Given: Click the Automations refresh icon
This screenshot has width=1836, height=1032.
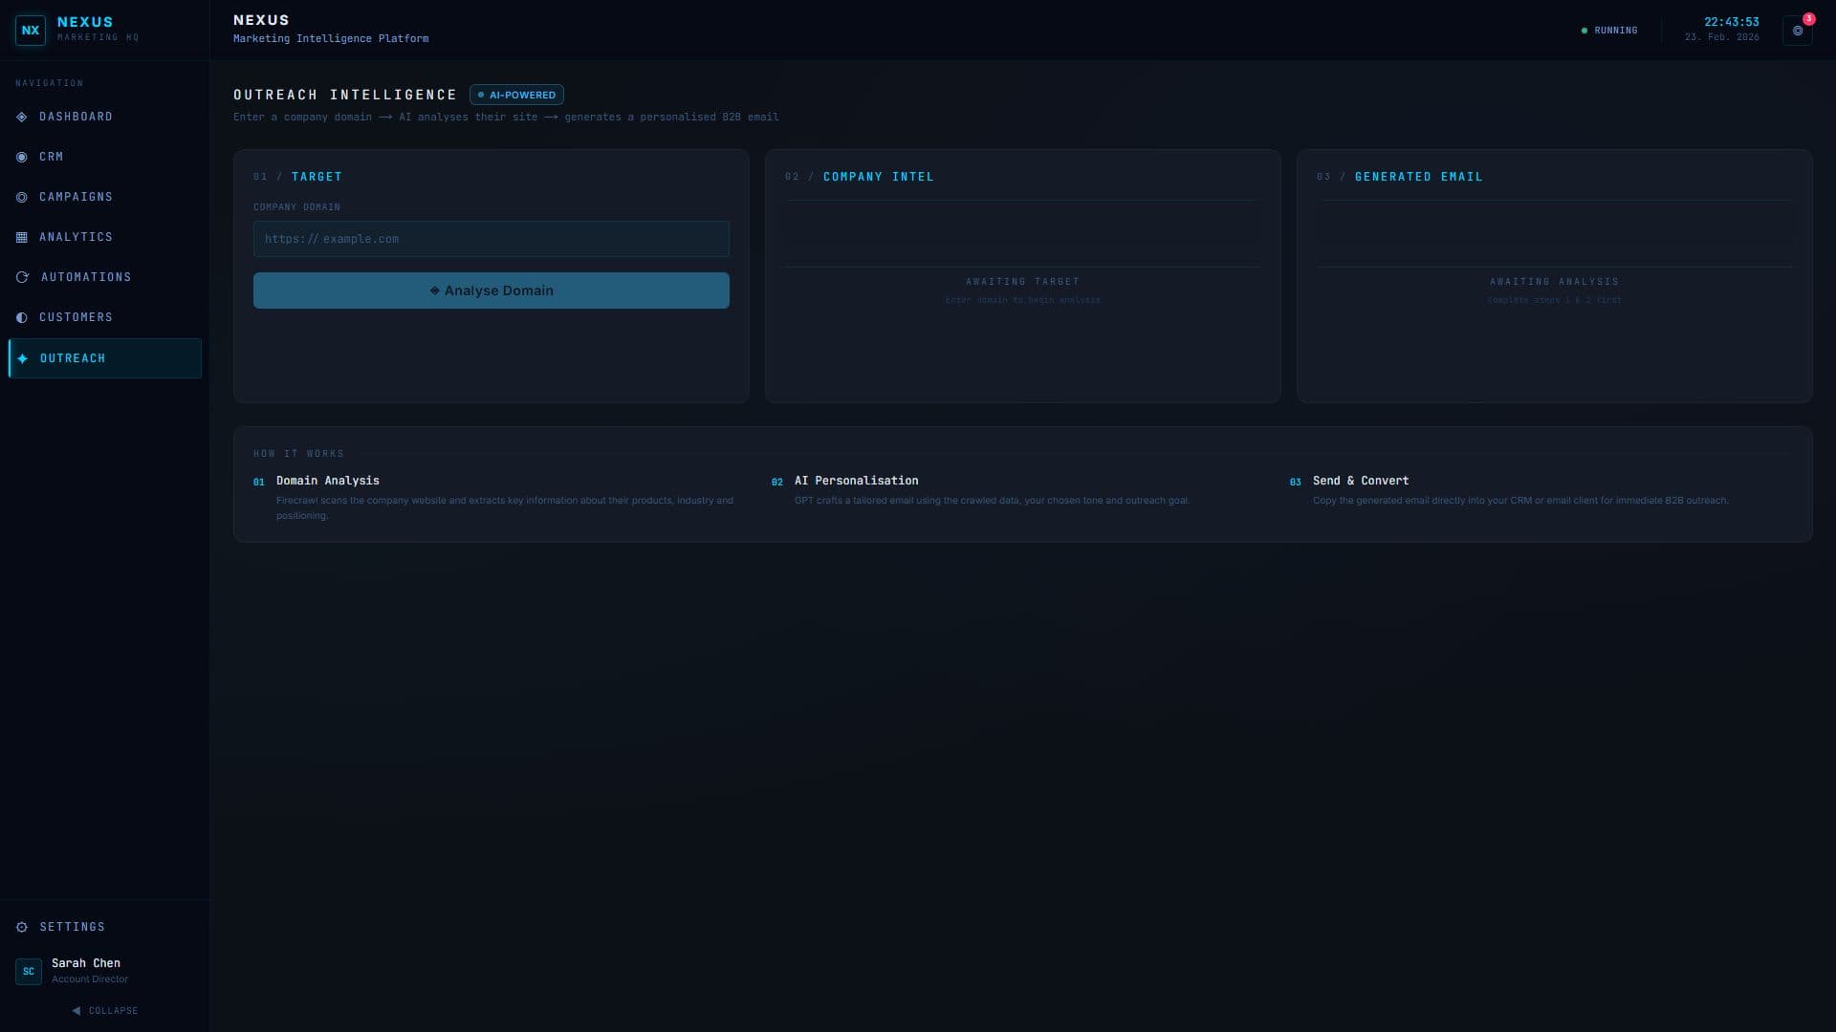Looking at the screenshot, I should click(x=22, y=277).
